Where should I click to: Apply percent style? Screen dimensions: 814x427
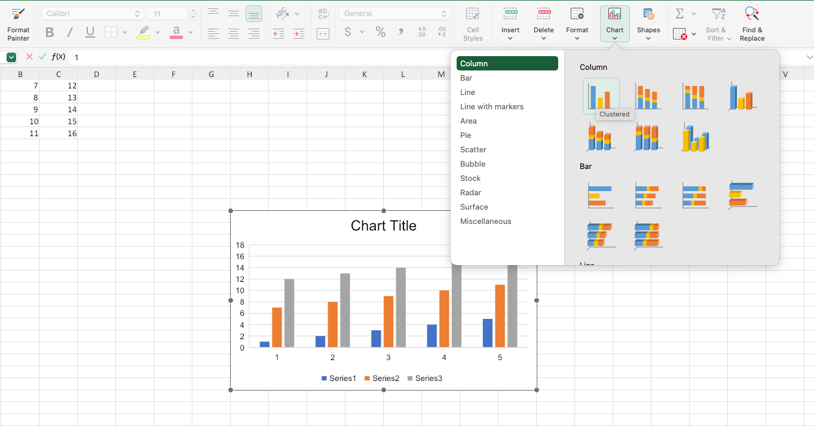pos(381,33)
